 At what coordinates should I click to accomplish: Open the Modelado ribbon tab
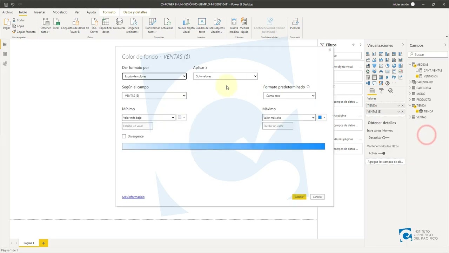pyautogui.click(x=60, y=12)
